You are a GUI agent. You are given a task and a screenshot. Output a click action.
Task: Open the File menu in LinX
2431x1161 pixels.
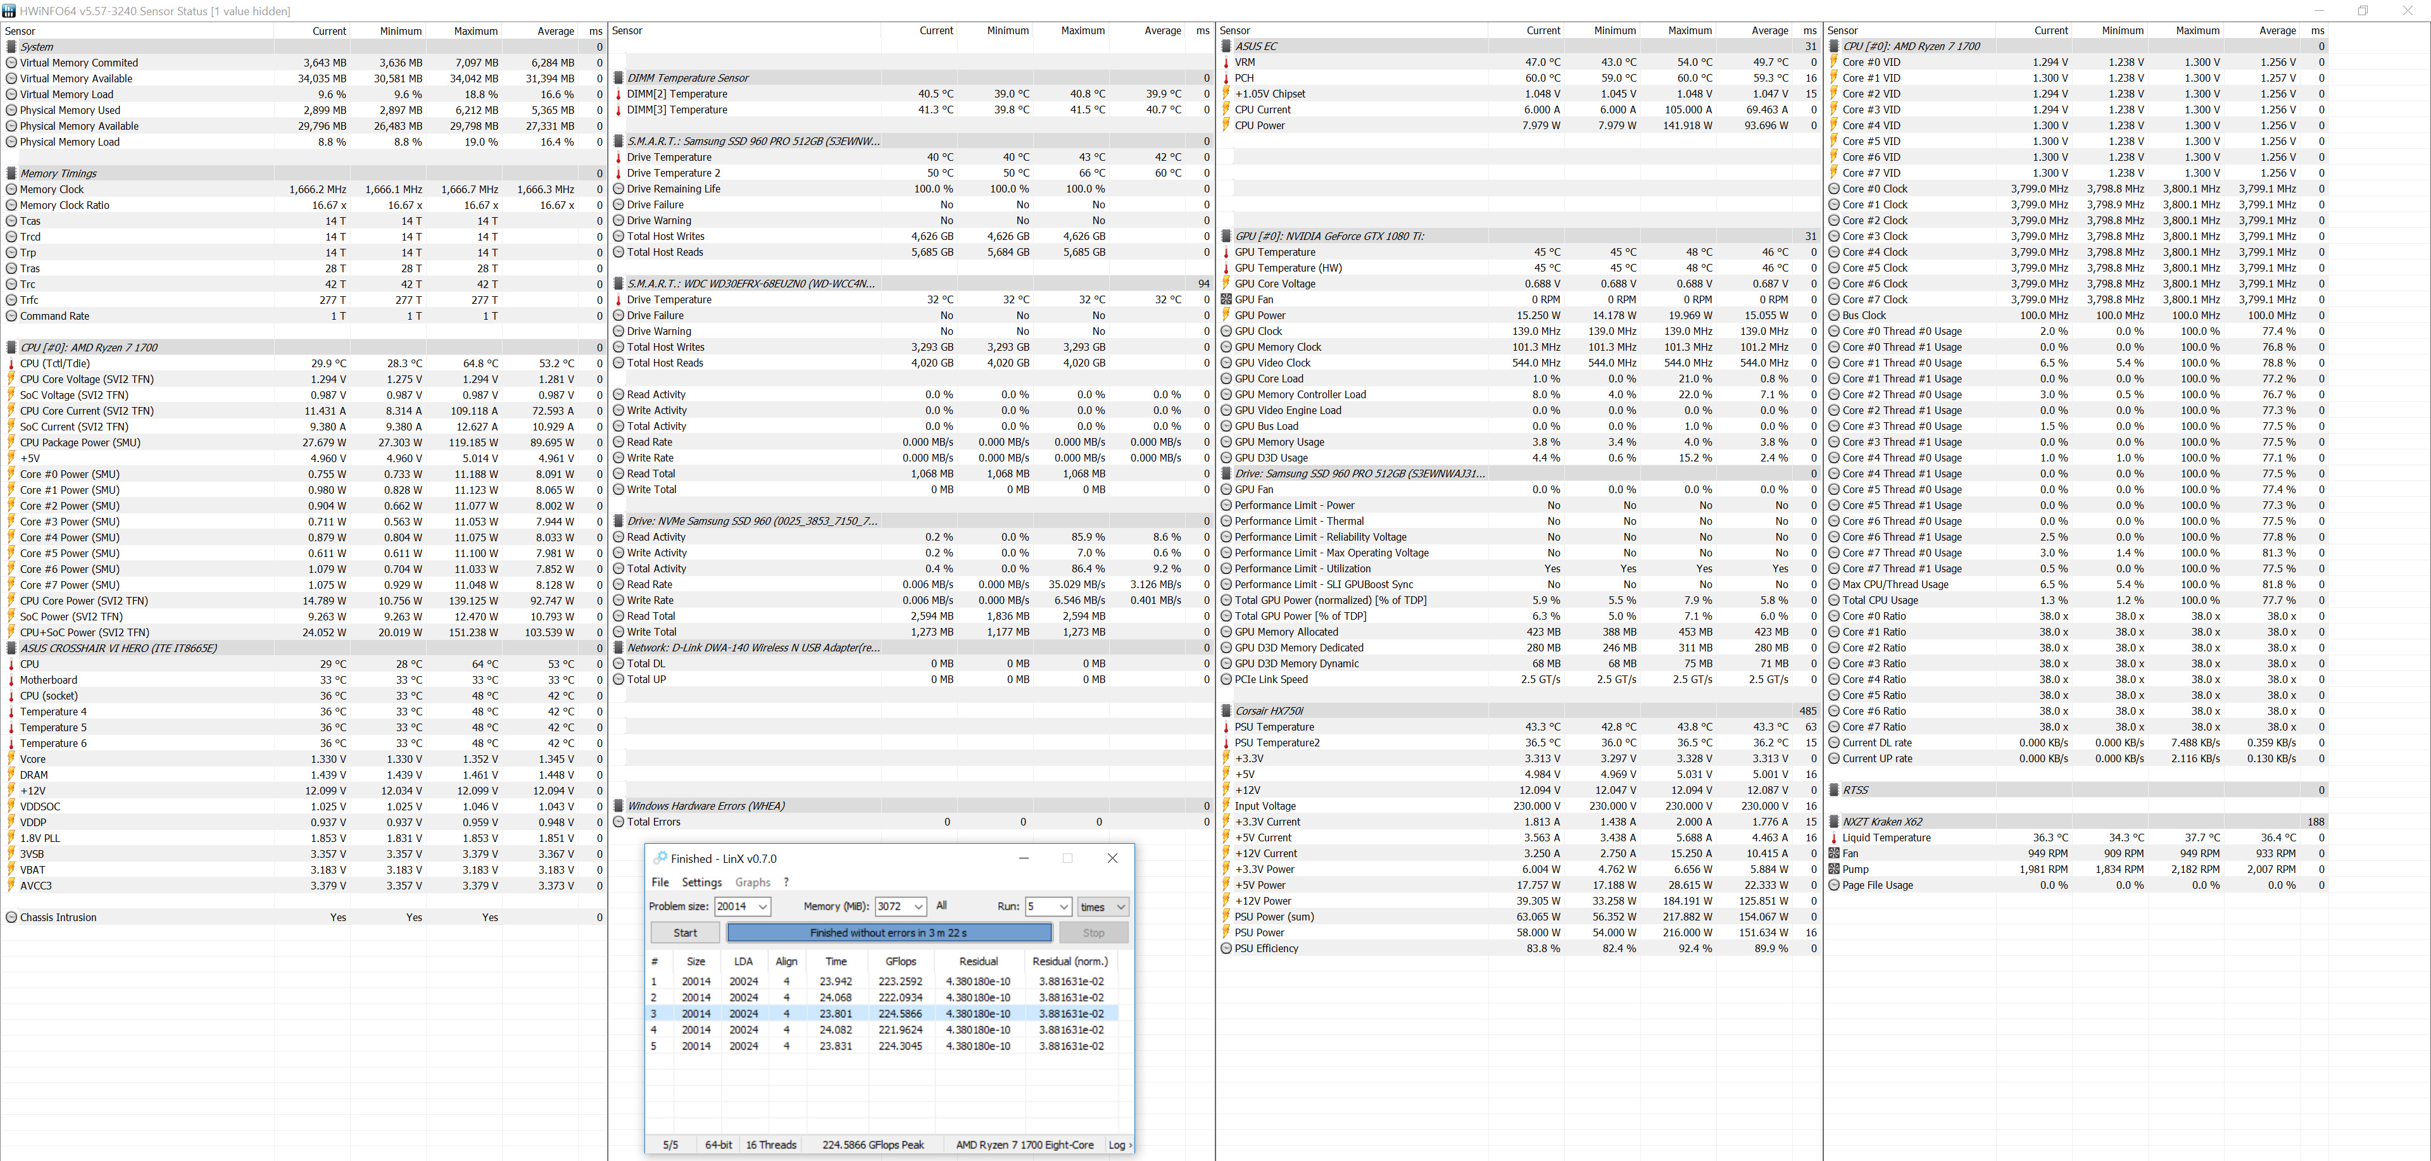(x=660, y=882)
